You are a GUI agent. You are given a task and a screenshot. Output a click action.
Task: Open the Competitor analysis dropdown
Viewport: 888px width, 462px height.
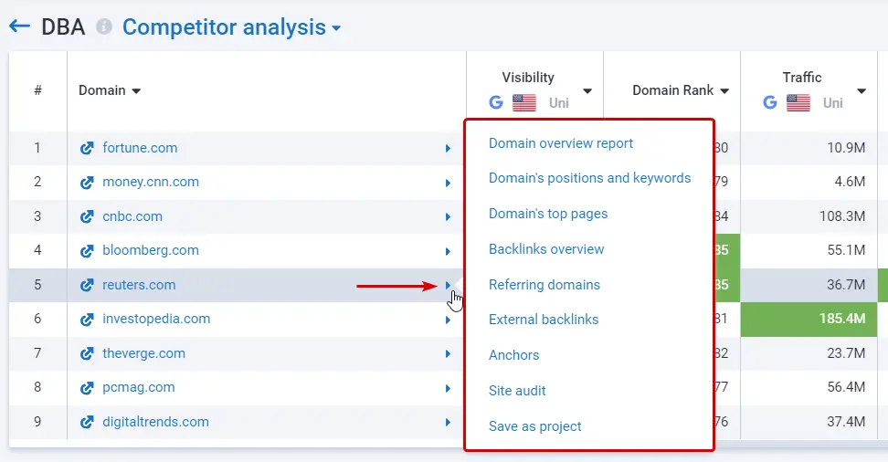pos(232,27)
